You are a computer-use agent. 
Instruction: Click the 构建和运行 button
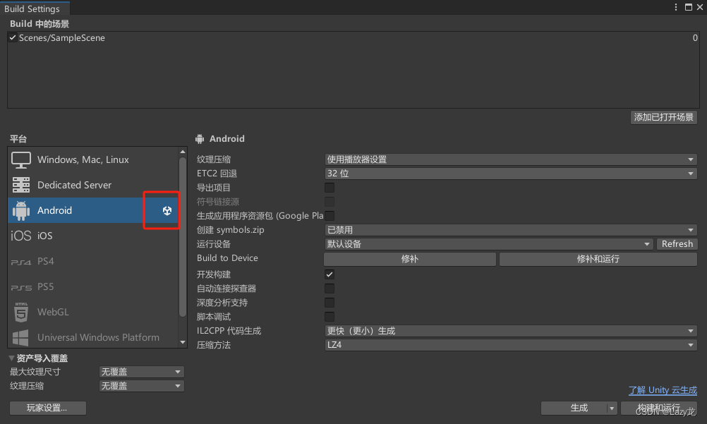tap(659, 408)
